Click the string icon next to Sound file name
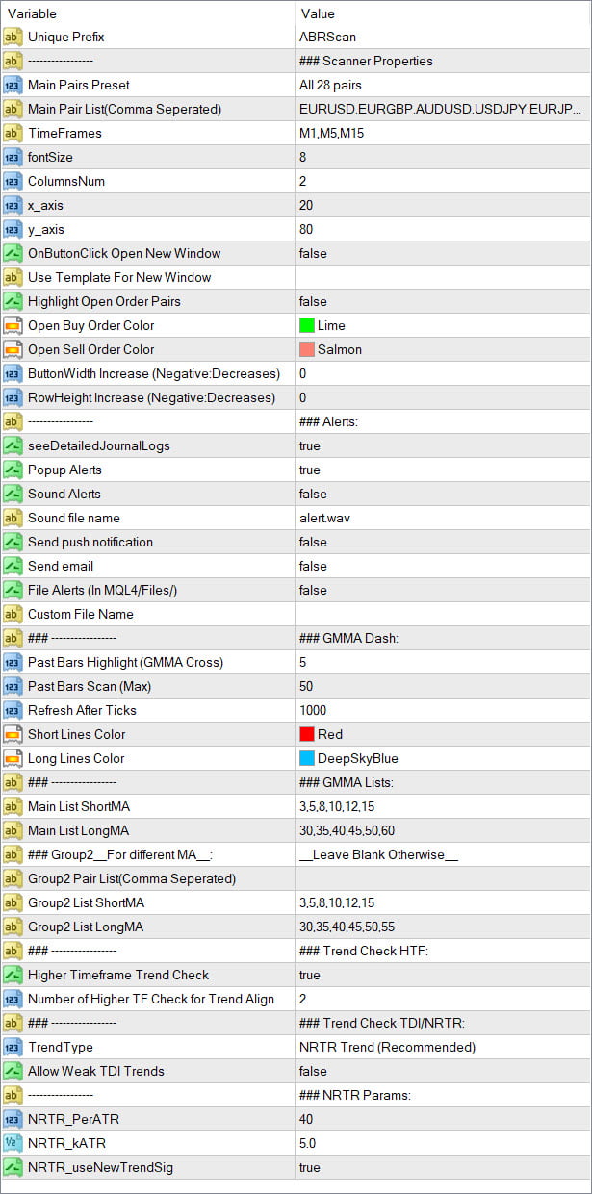This screenshot has height=1194, width=592. click(x=13, y=518)
